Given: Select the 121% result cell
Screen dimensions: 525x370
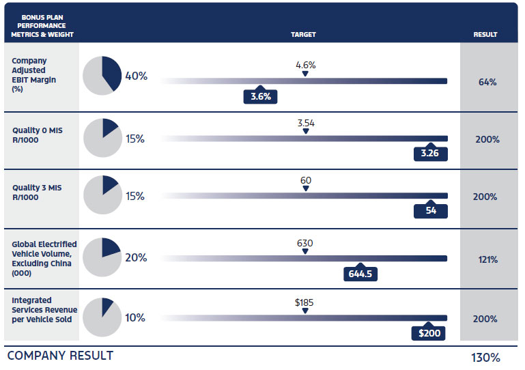Looking at the screenshot, I should click(487, 259).
